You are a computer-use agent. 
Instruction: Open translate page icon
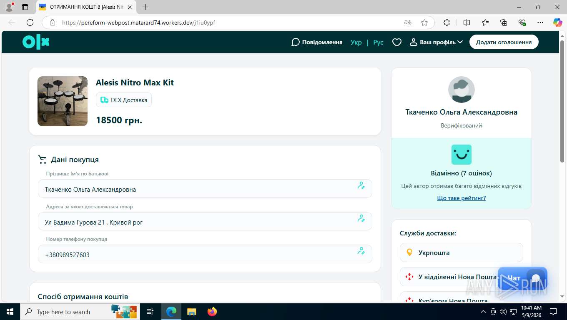tap(408, 22)
